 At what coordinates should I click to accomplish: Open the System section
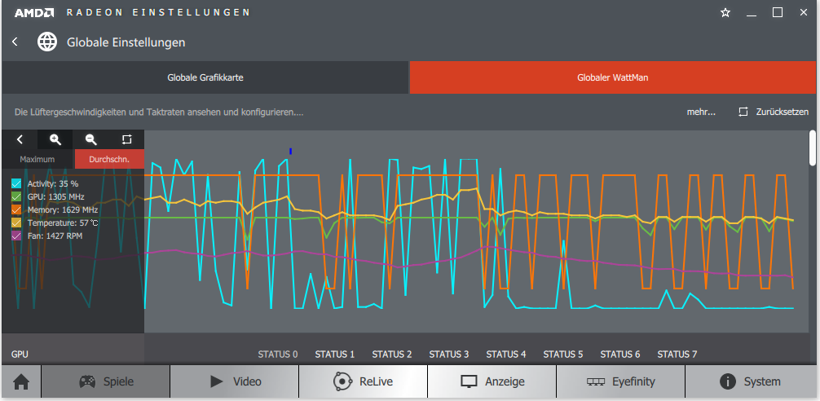751,381
